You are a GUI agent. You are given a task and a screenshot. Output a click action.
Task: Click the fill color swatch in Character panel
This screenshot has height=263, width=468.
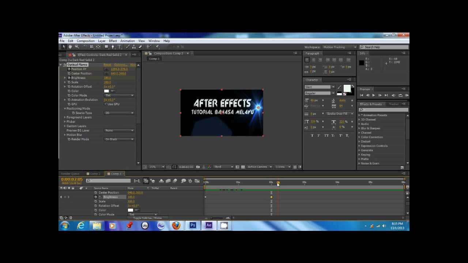pos(347,88)
